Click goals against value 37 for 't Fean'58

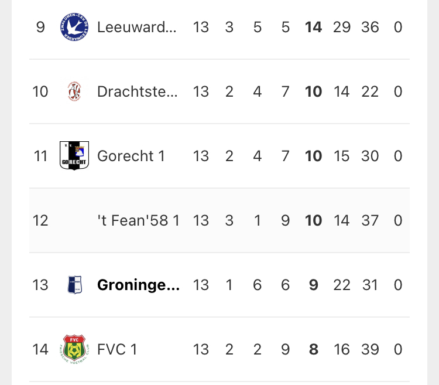[370, 220]
